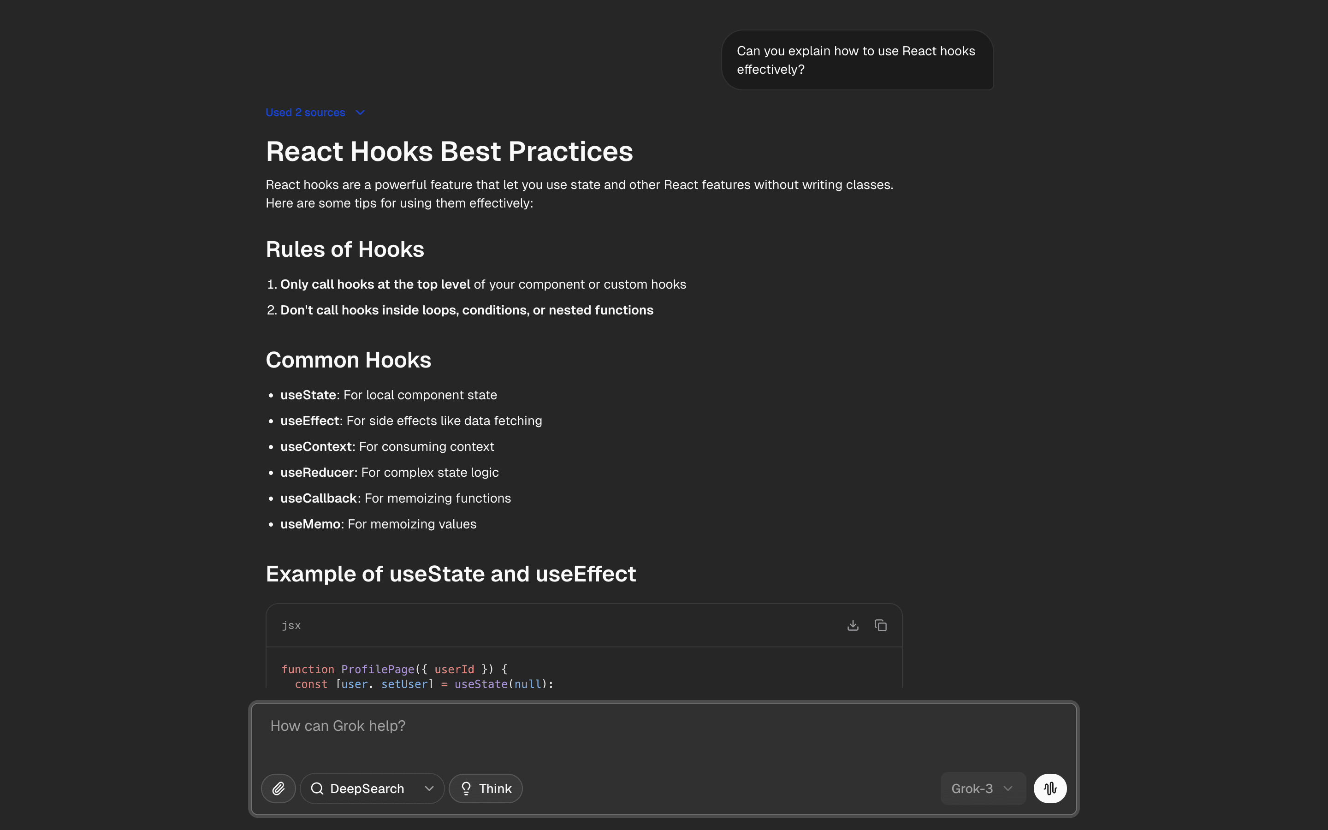Click the paperclip attach file icon

[x=278, y=788]
